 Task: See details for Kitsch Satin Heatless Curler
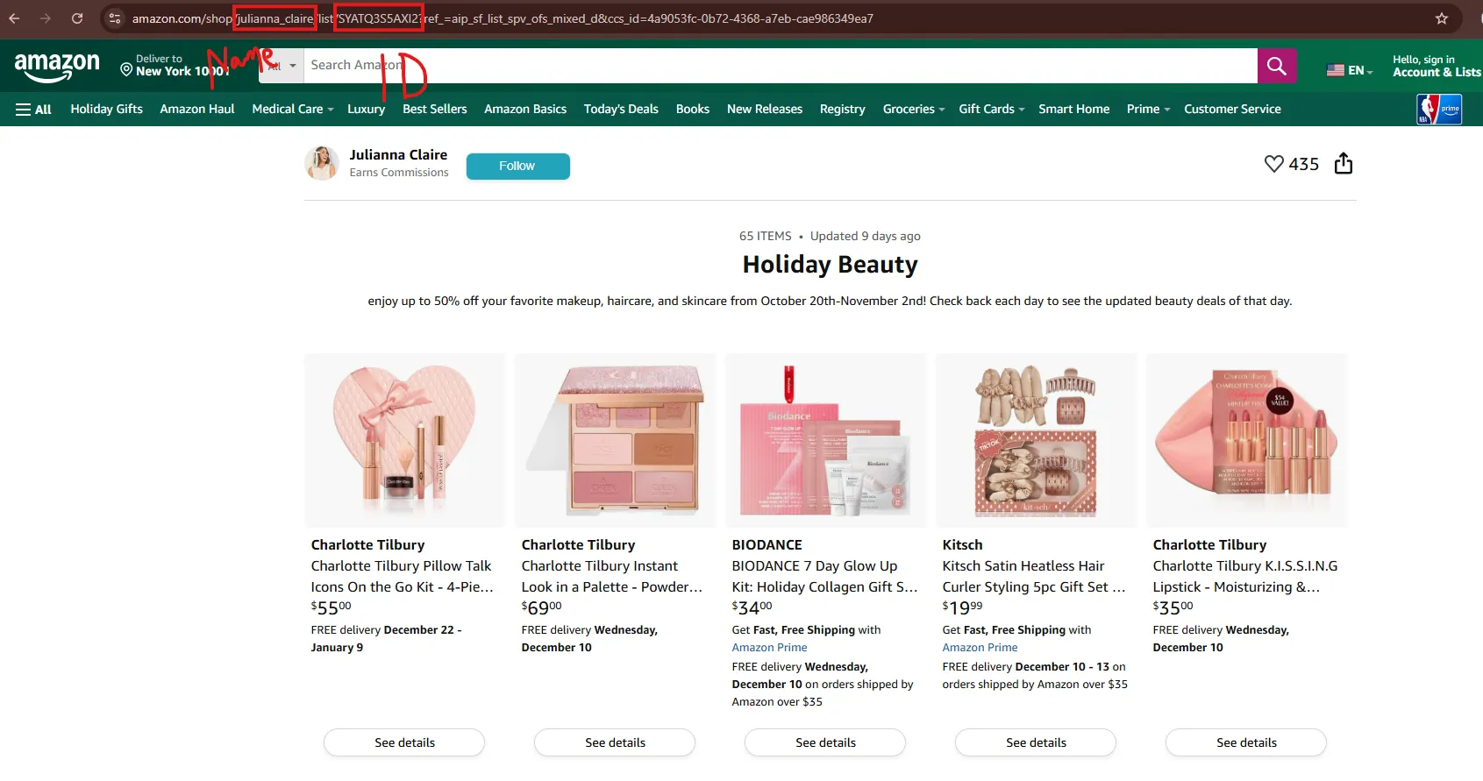(x=1036, y=742)
